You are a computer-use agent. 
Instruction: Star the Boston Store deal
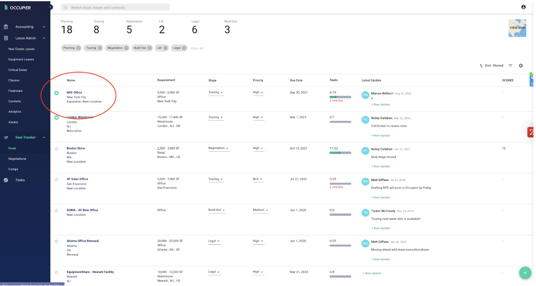[x=56, y=149]
